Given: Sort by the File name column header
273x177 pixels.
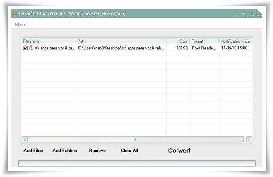Looking at the screenshot, I should [x=49, y=41].
